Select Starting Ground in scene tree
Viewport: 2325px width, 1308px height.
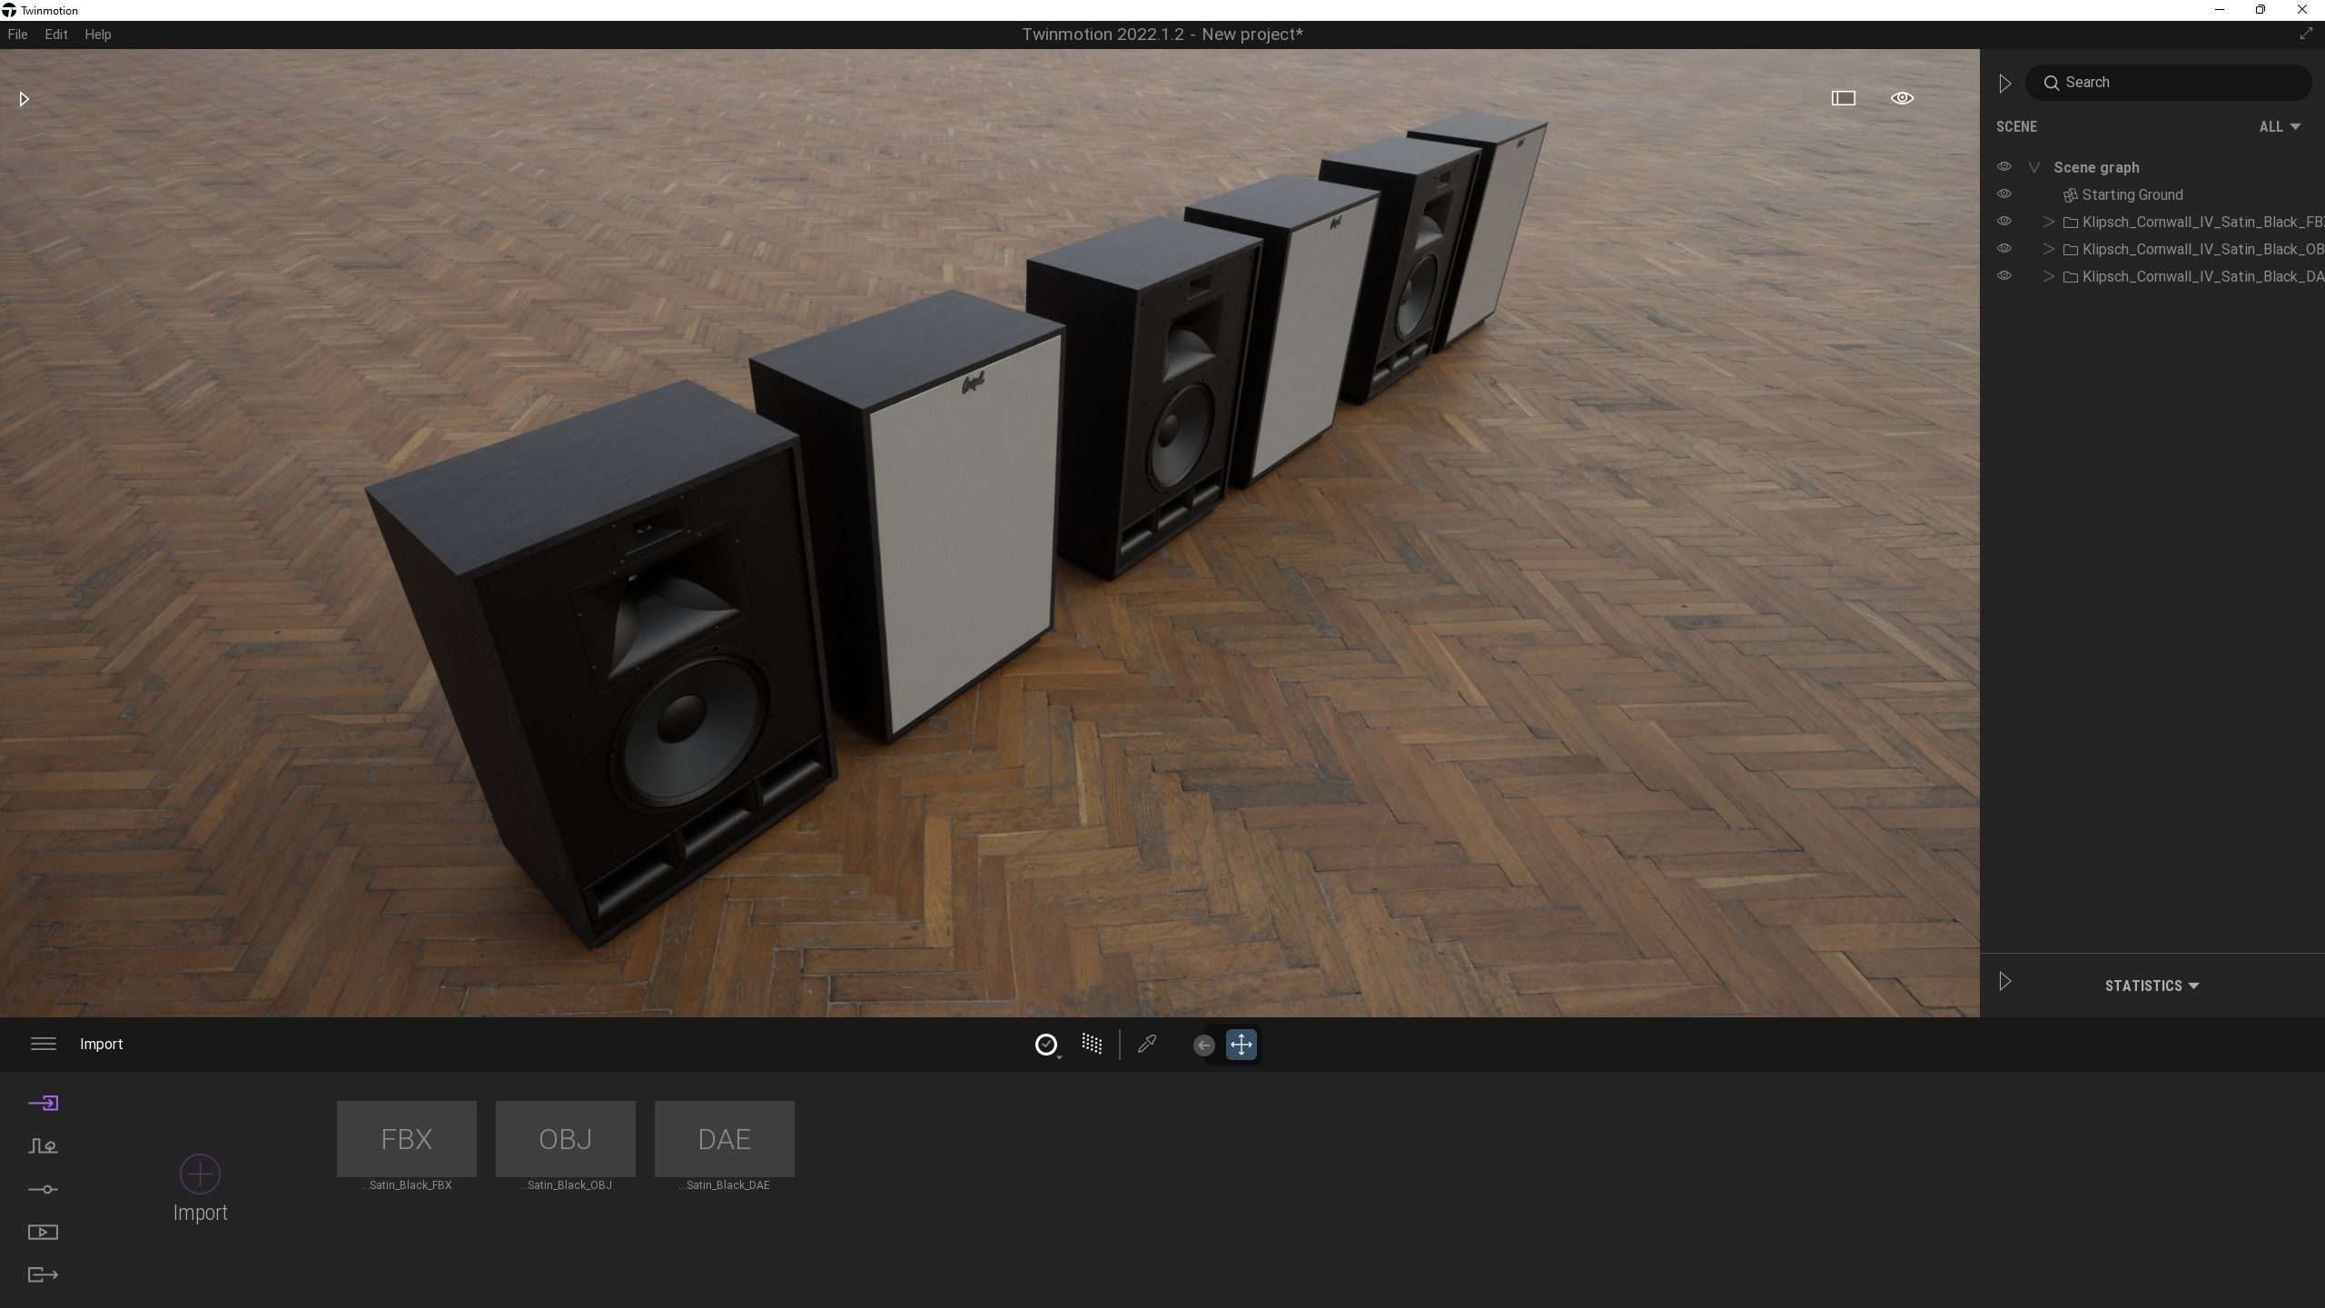pos(2132,194)
